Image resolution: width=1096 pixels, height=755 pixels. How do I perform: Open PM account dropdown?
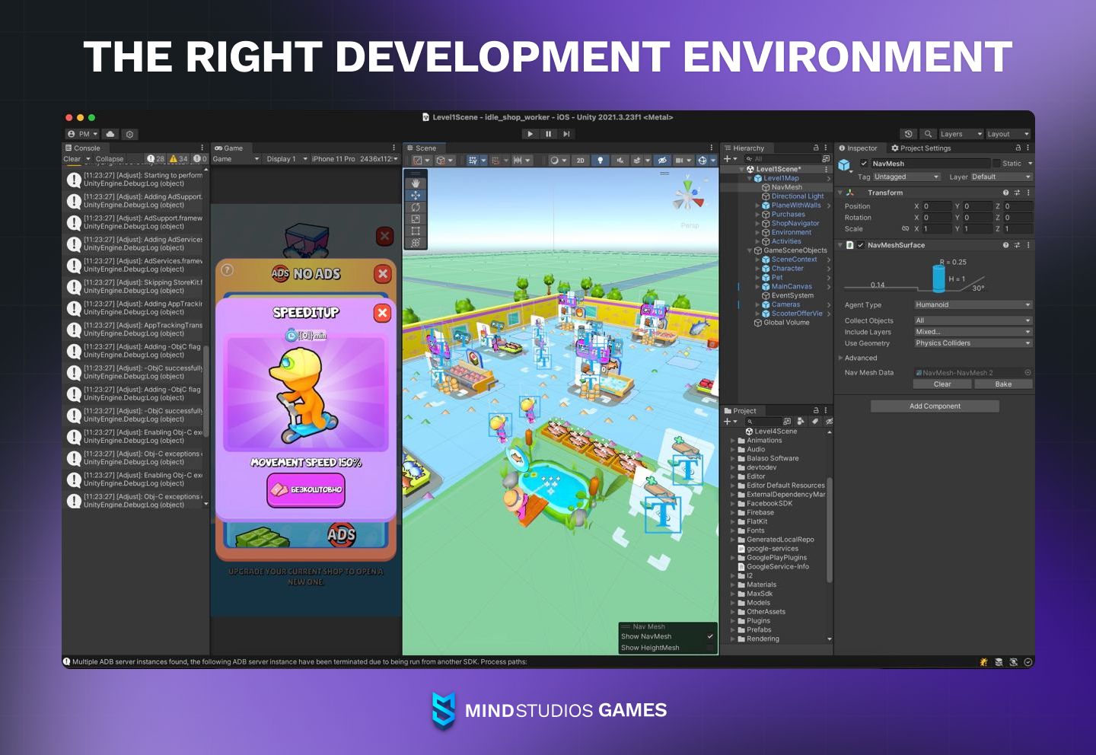(83, 134)
